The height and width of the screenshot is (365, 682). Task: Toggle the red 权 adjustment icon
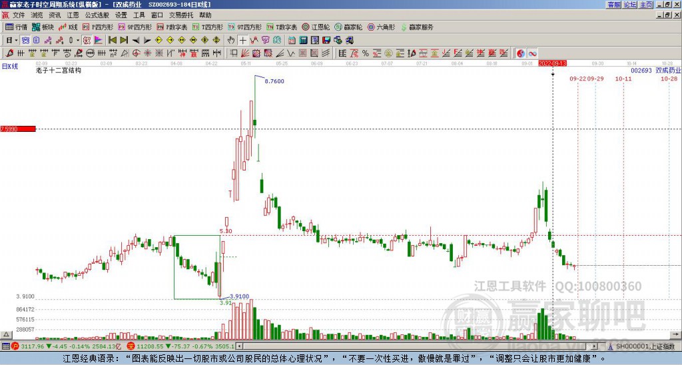pyautogui.click(x=86, y=41)
